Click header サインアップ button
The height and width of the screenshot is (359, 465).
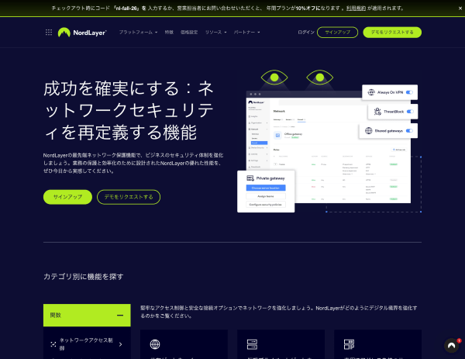[x=337, y=33]
